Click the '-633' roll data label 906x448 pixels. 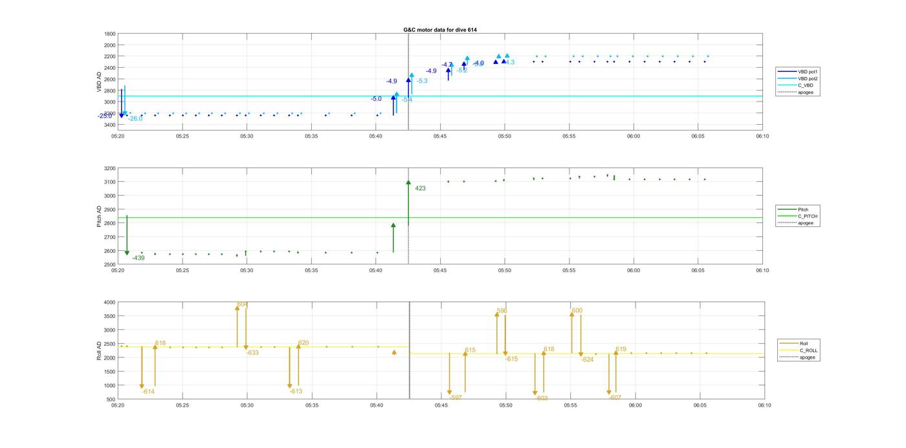pos(252,353)
